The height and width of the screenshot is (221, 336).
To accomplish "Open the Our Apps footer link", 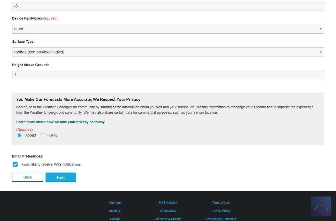I will point(115,203).
